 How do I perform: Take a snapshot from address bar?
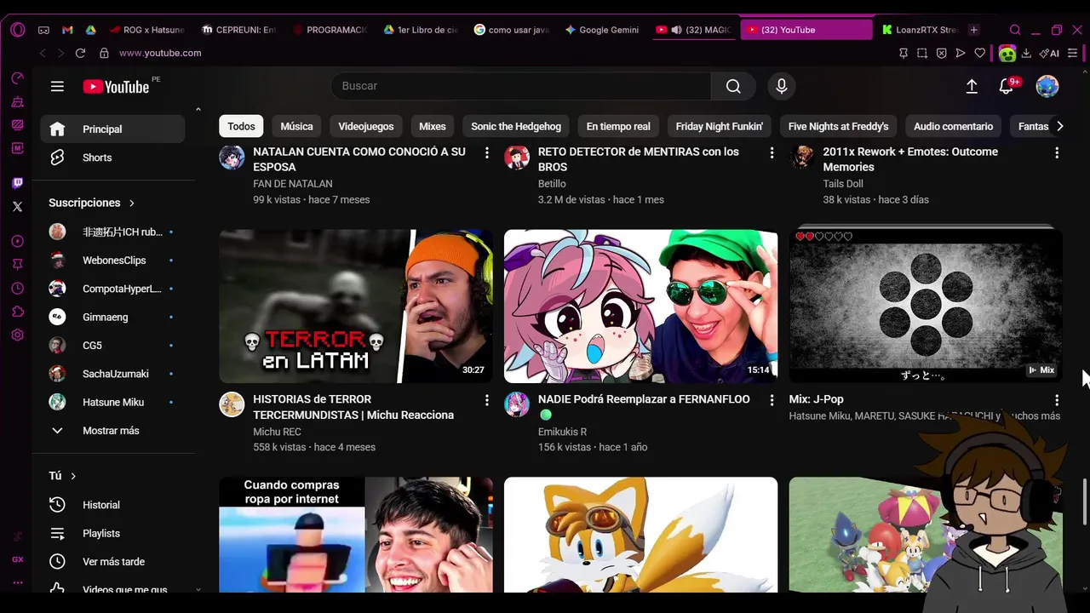pyautogui.click(x=922, y=53)
